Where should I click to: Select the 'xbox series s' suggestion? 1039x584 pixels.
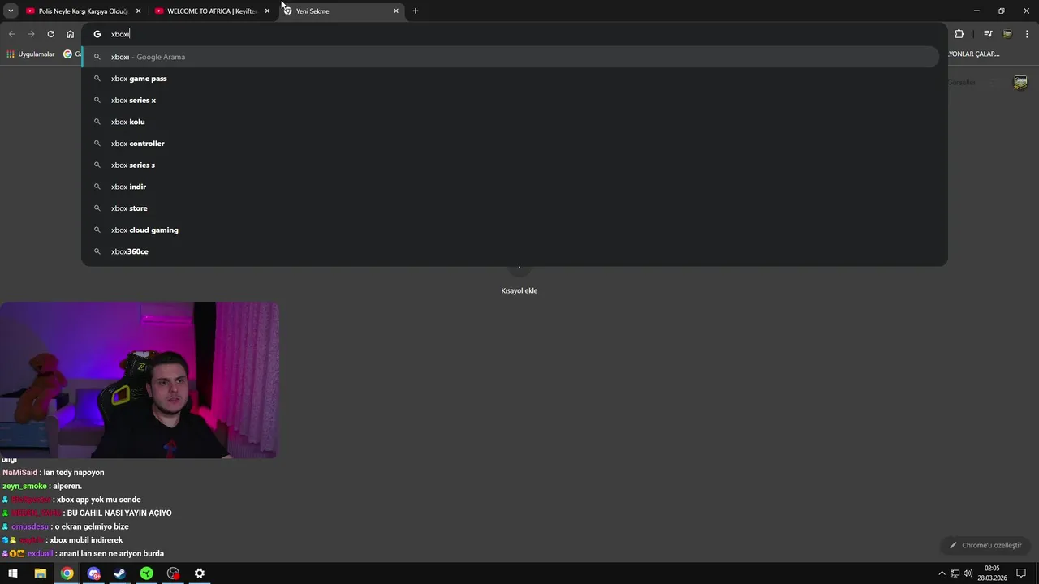point(511,165)
